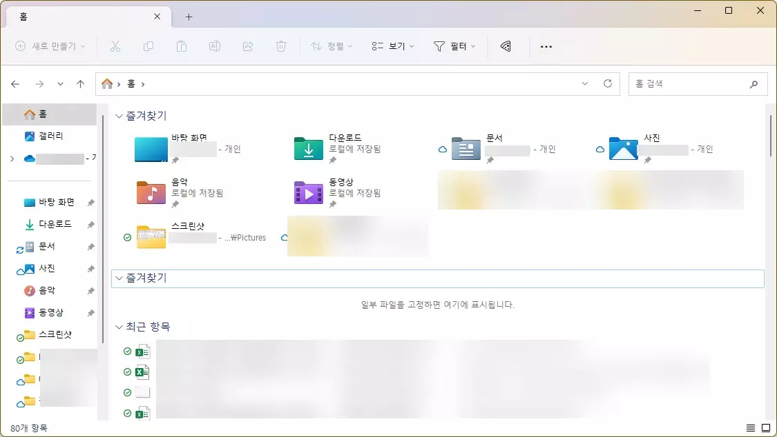This screenshot has width=777, height=437.
Task: Click the Paste clipboard icon
Action: click(x=182, y=46)
